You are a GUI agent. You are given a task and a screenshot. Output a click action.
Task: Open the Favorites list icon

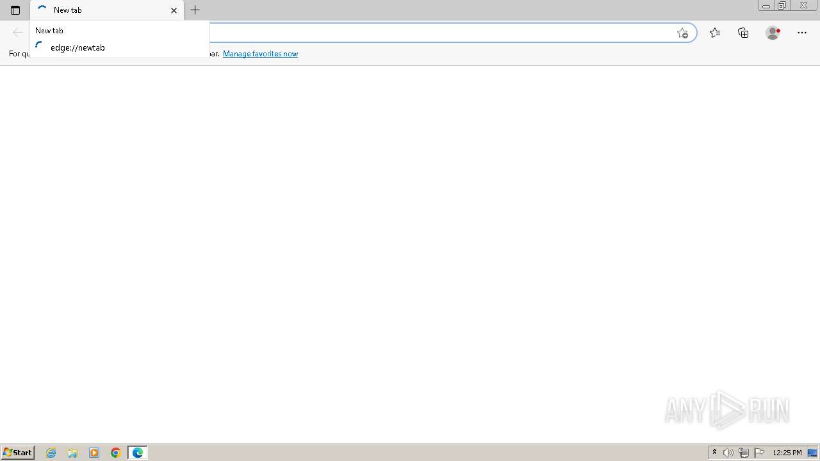(x=715, y=33)
